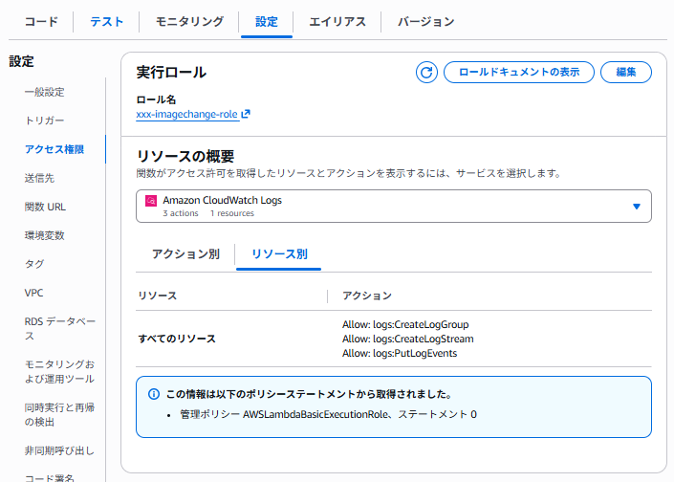The image size is (674, 482).
Task: Click the AWSLambdaBasicExecutionRole policy statement text
Action: pyautogui.click(x=329, y=414)
